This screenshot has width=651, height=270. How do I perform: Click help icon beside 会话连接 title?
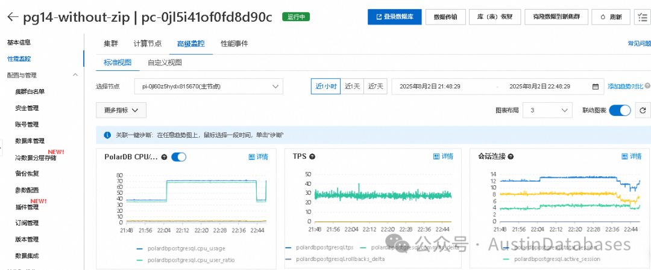[511, 156]
